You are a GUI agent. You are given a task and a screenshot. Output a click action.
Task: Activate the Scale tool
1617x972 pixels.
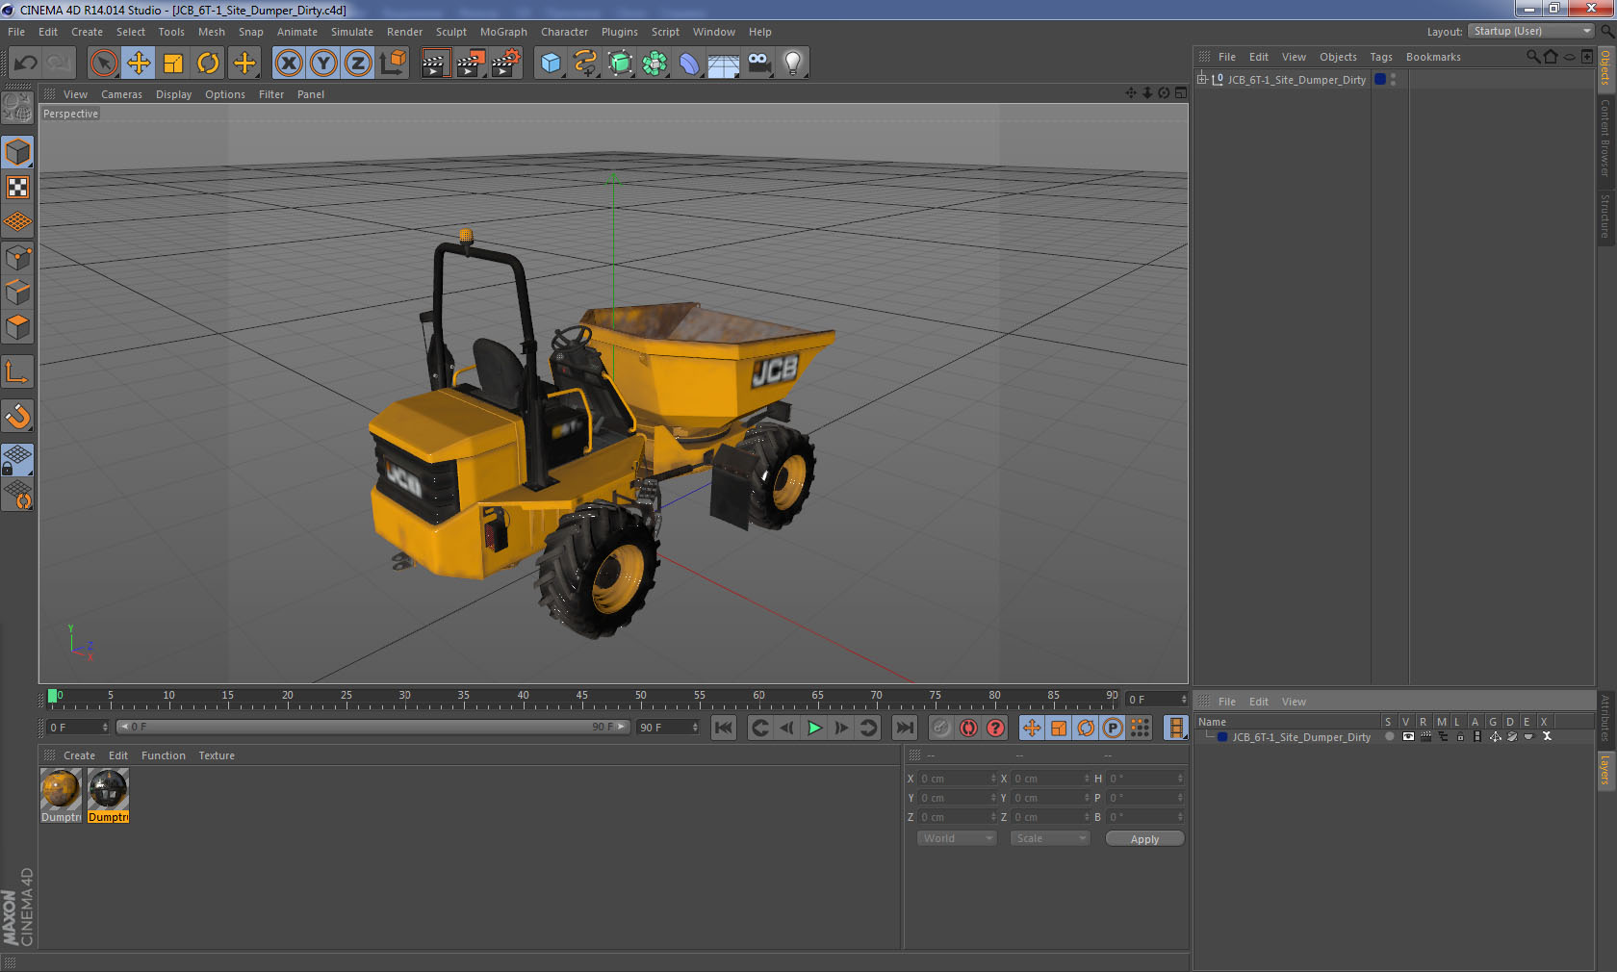(173, 64)
